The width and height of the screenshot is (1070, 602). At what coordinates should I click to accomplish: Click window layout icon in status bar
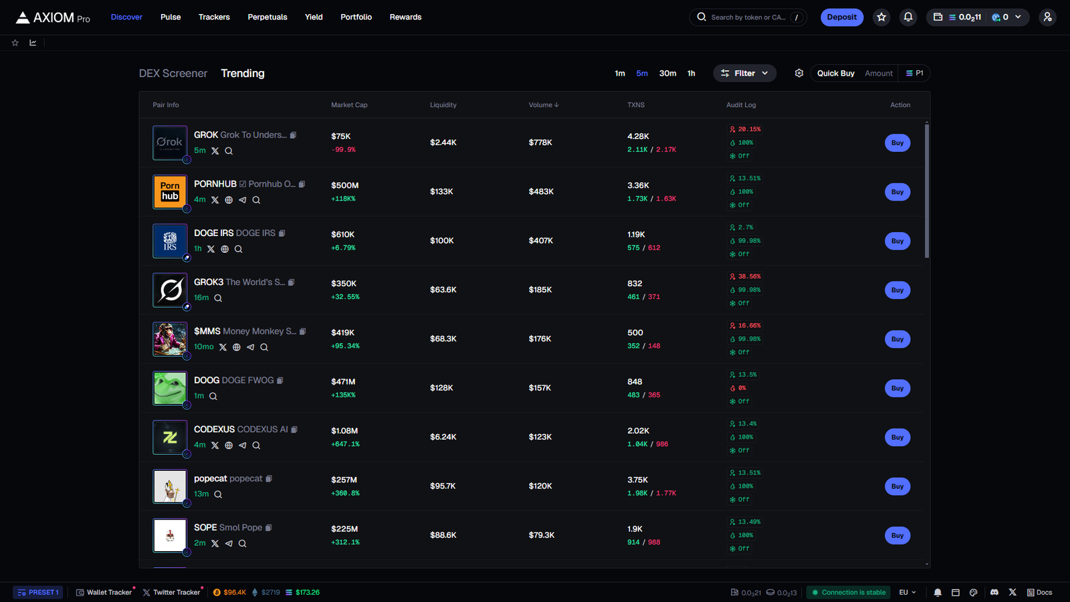956,593
